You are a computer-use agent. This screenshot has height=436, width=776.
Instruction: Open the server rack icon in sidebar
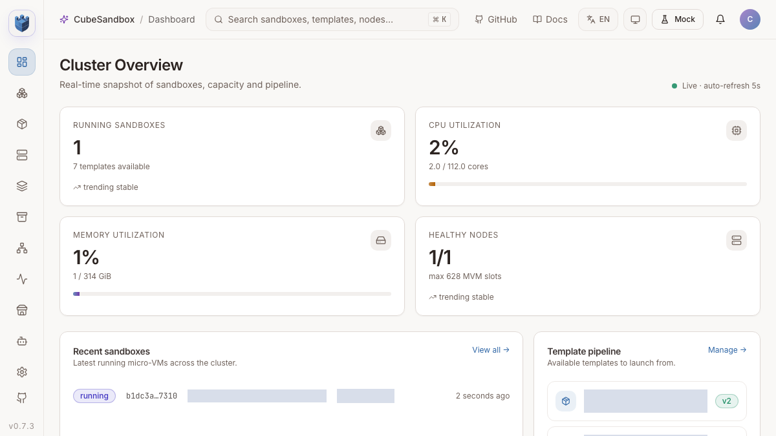tap(22, 155)
